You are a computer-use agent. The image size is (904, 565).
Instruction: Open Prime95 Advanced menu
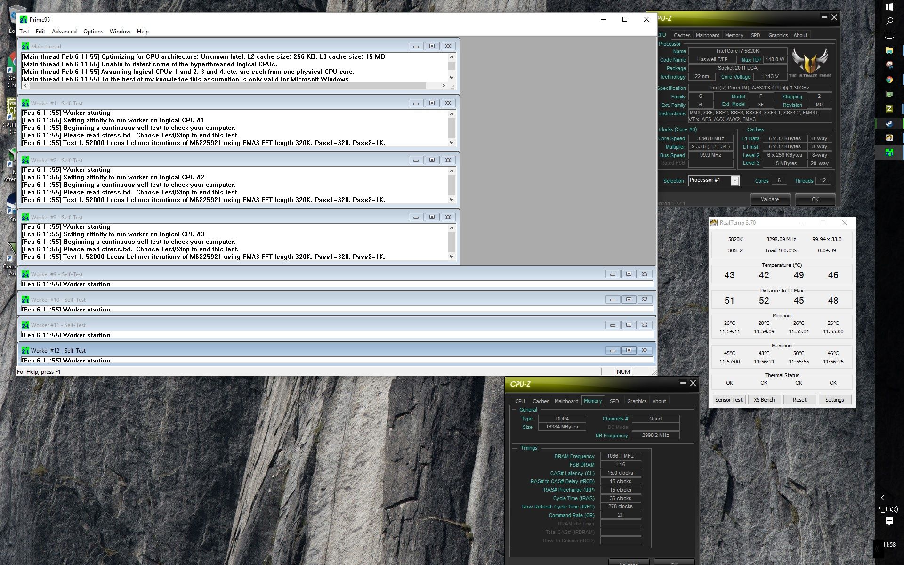click(x=64, y=32)
